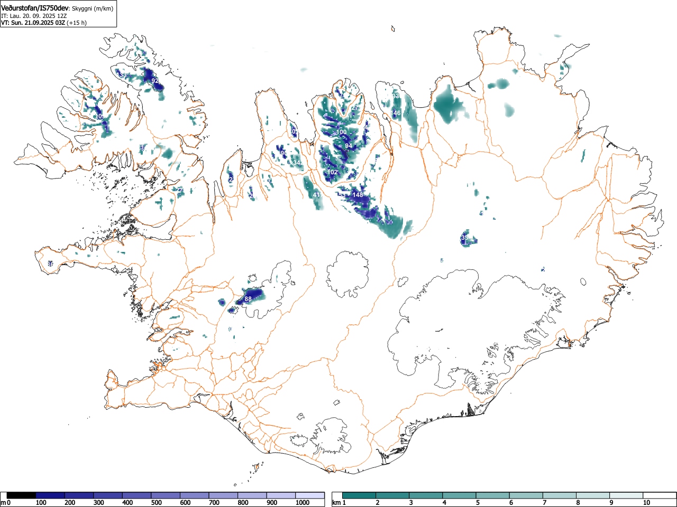Image resolution: width=677 pixels, height=507 pixels.
Task: Click the 'VT: Sun. 21.09.2025 03Z (+15 h)' line
Action: [x=44, y=23]
